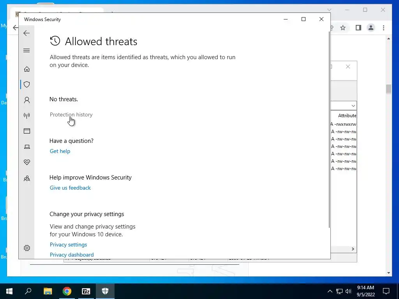Screen dimensions: 399x299
Task: Click the Allowed threats history clock icon
Action: tap(55, 41)
